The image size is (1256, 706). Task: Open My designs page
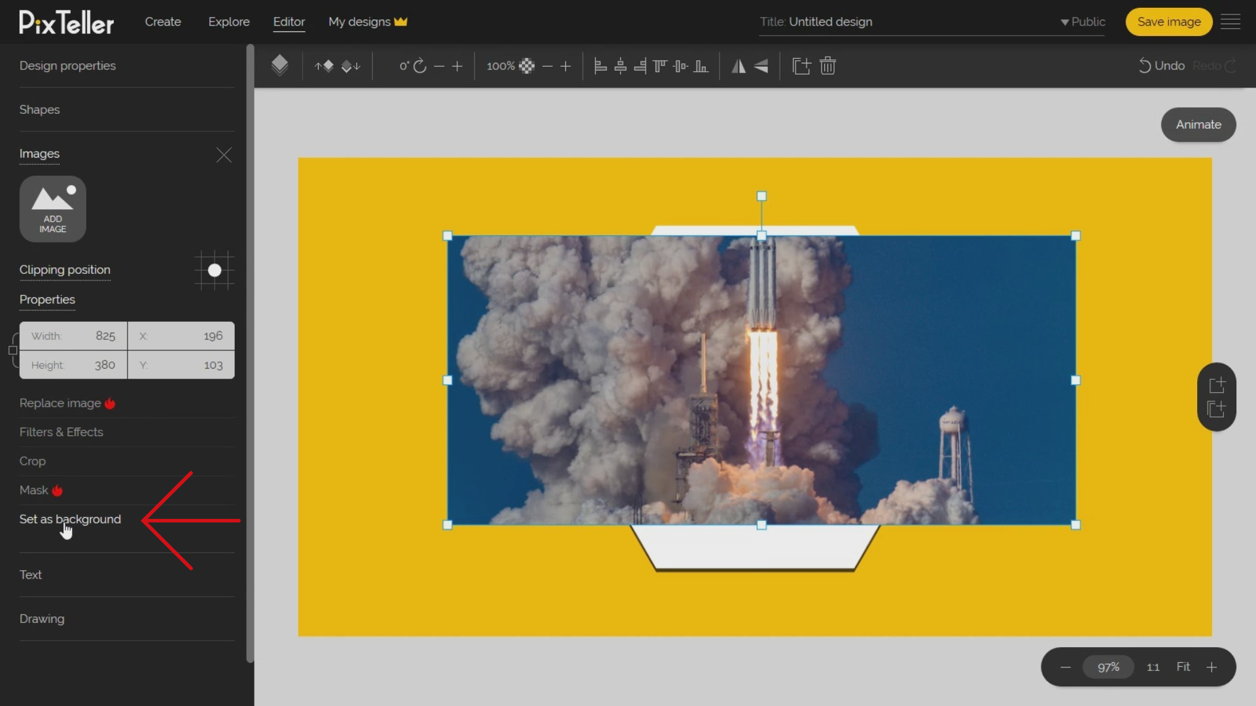(x=368, y=22)
